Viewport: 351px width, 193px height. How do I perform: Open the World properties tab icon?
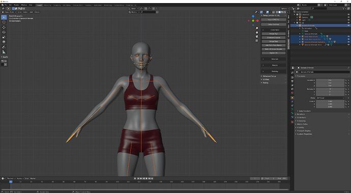[292, 93]
